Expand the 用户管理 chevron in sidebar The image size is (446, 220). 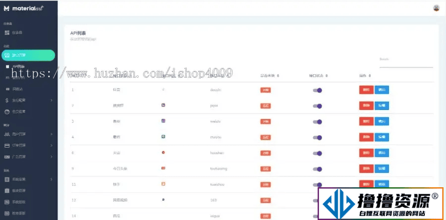click(52, 134)
